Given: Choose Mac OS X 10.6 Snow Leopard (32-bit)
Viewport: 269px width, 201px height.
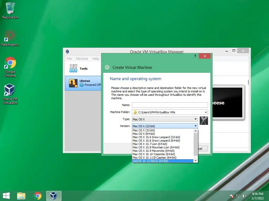Looking at the screenshot, I should pos(163,137).
